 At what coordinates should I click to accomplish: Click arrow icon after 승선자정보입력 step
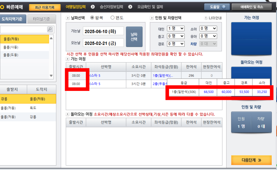(130, 7)
